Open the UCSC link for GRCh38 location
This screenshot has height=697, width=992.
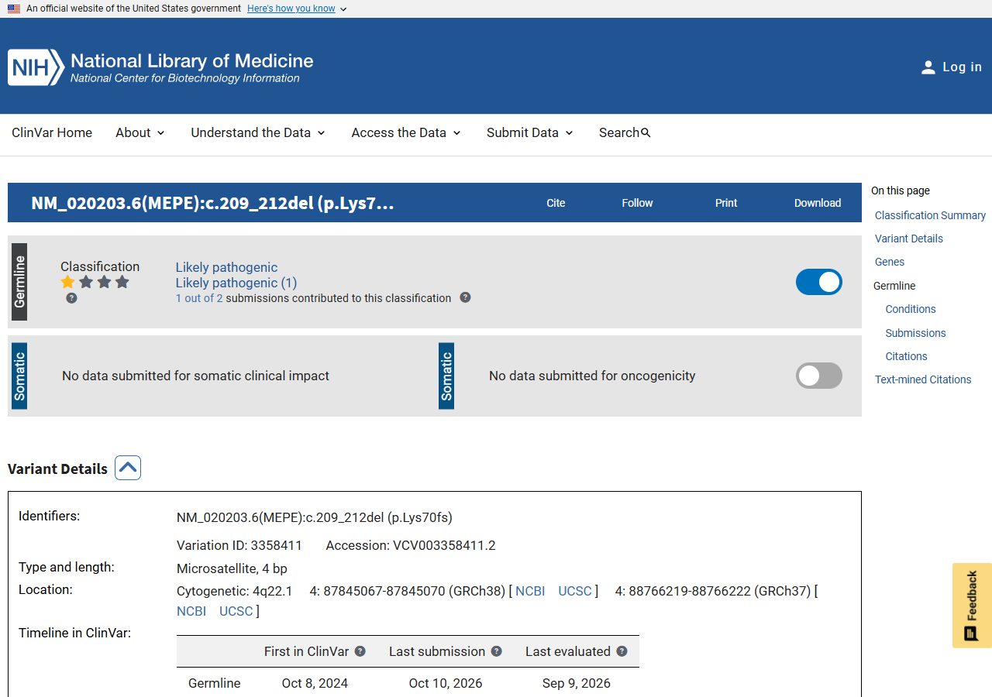point(575,591)
